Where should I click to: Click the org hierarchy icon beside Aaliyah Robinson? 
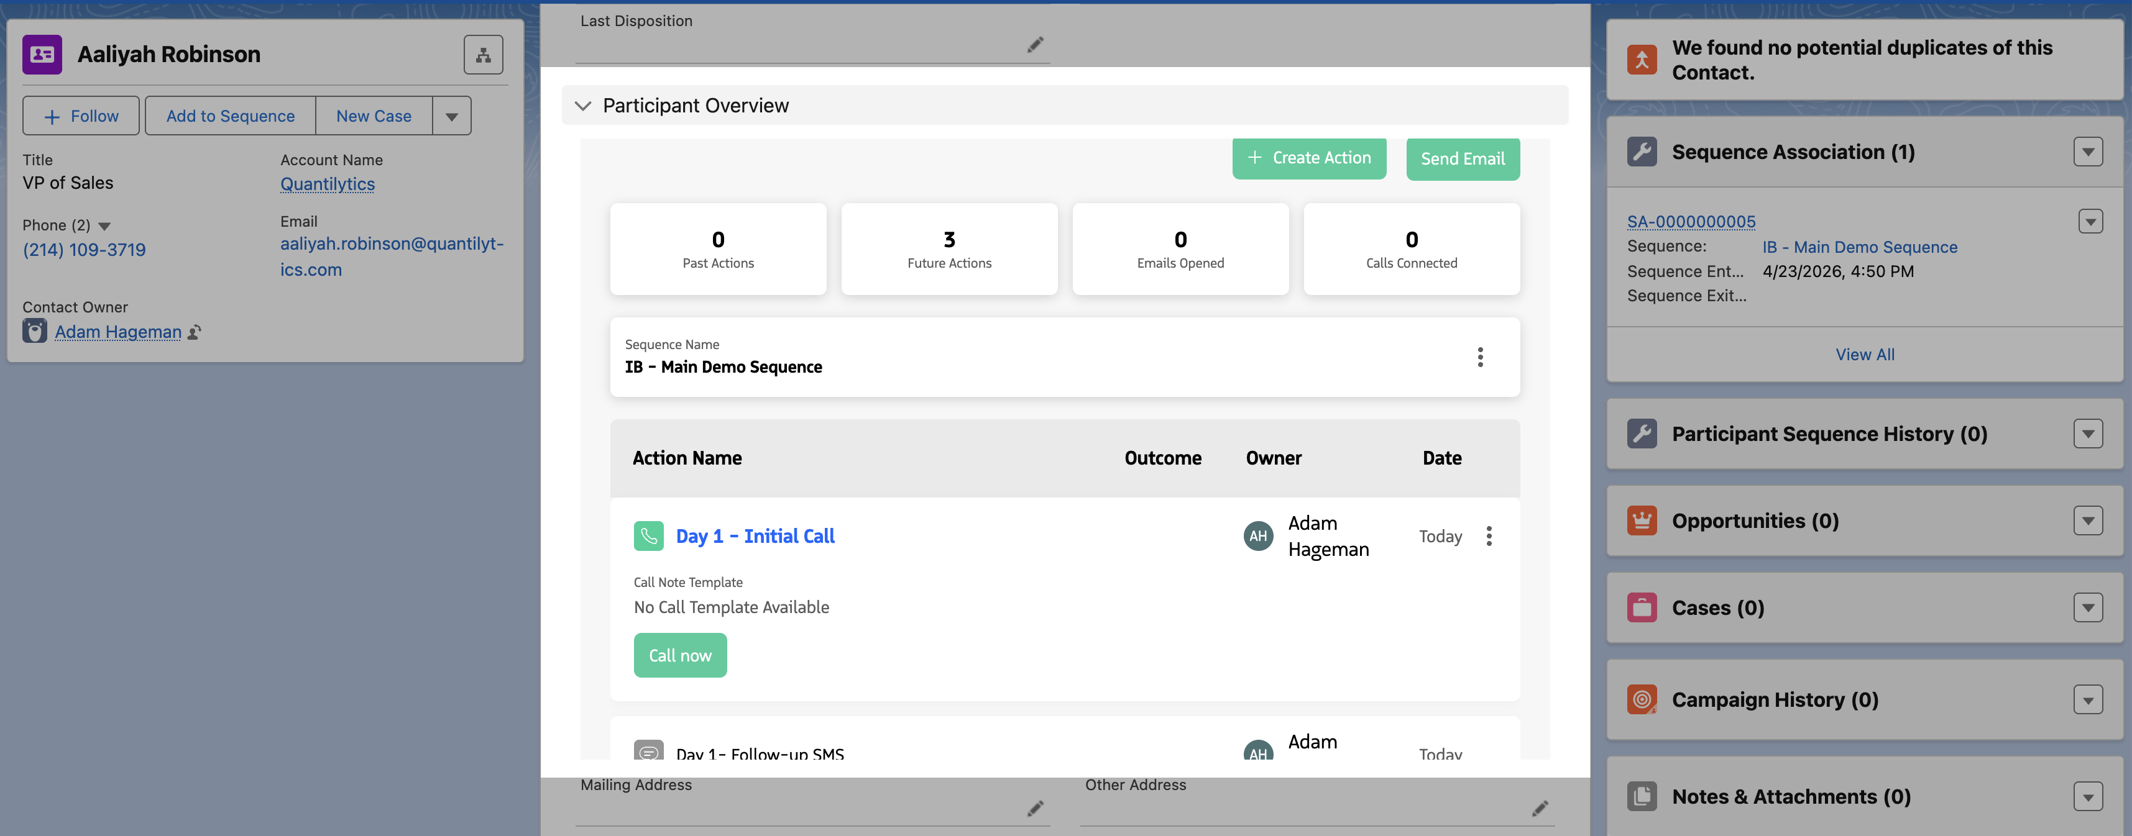point(484,54)
